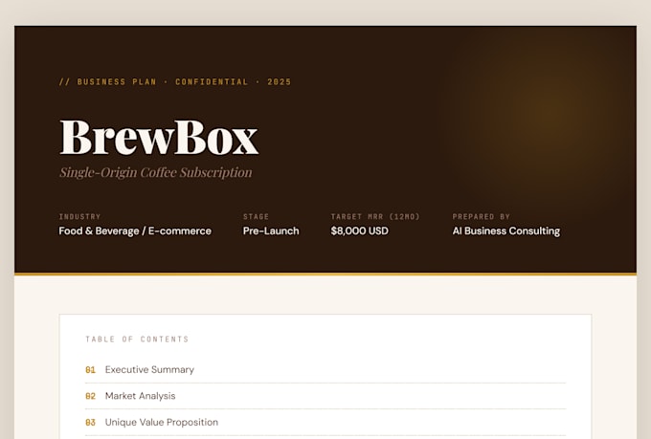Click the STAGE label
This screenshot has height=439, width=651.
257,216
